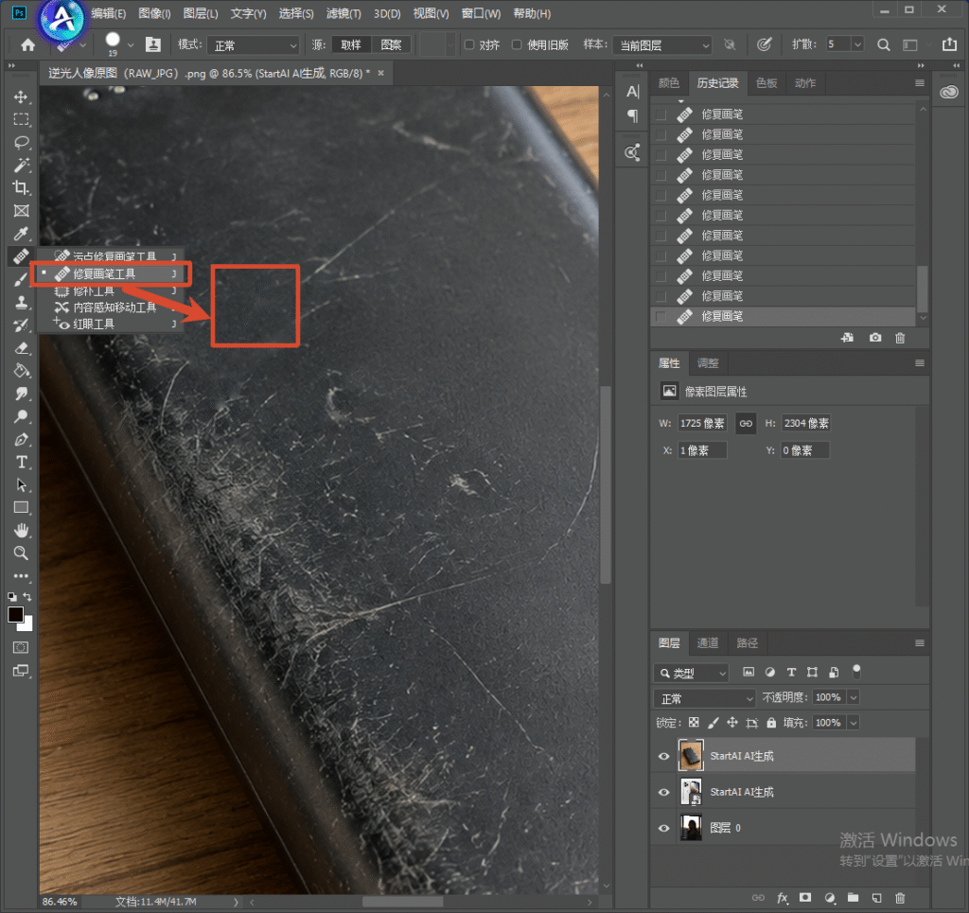Choose 图案 as the source
969x913 pixels.
tap(391, 44)
